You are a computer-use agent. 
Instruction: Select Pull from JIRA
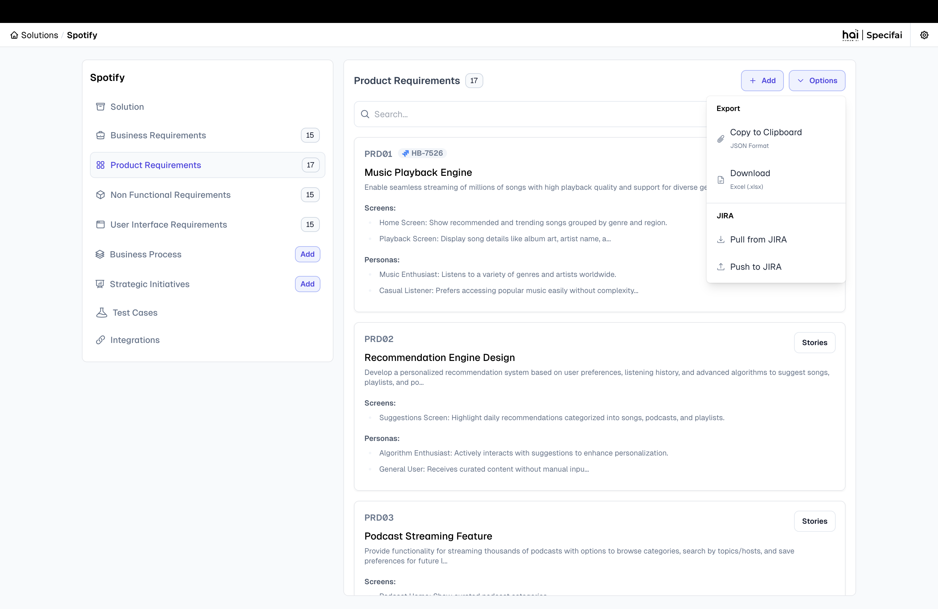click(776, 239)
